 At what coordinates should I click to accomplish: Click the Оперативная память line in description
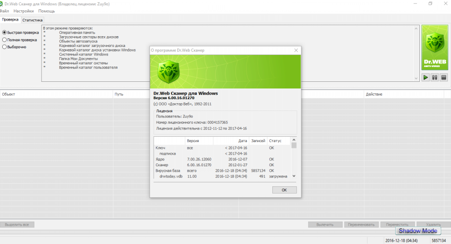pyautogui.click(x=77, y=33)
